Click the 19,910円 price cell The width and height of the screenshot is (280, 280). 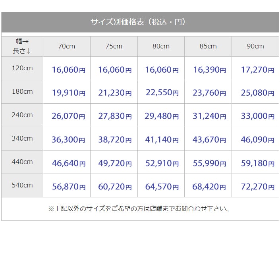click(x=68, y=93)
